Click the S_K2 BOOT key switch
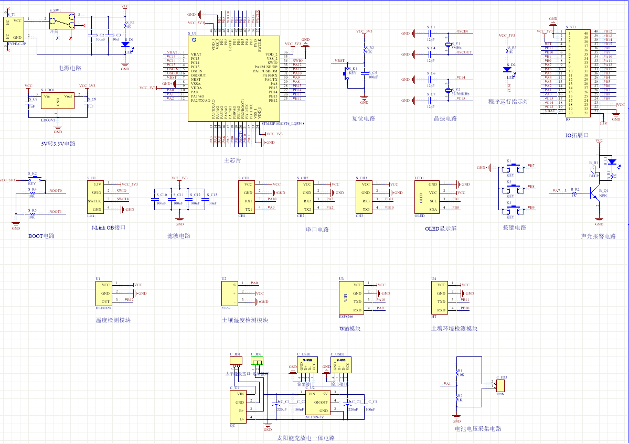Screen dimensions: 629x444 [x=34, y=179]
